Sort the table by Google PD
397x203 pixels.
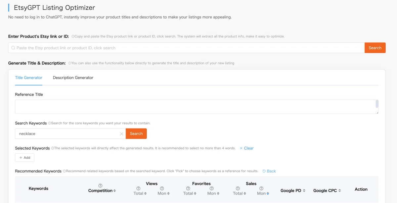click(304, 191)
